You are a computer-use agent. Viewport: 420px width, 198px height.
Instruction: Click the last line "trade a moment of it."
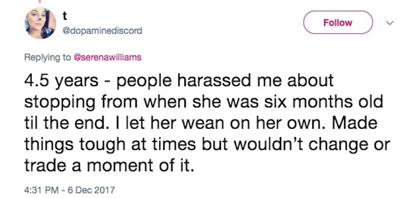point(109,166)
